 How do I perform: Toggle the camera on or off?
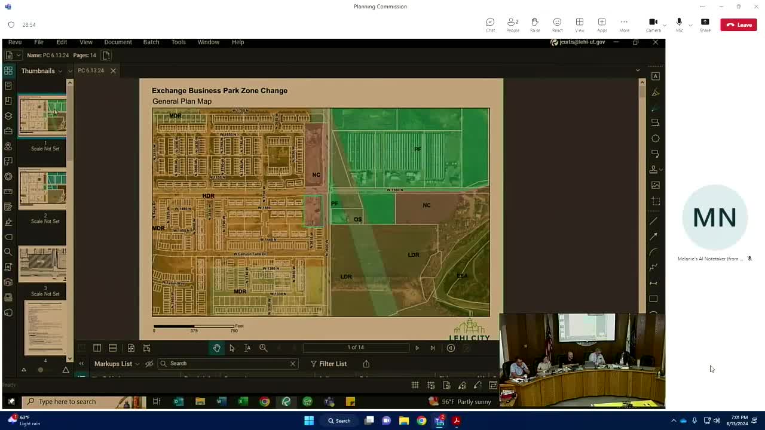653,24
